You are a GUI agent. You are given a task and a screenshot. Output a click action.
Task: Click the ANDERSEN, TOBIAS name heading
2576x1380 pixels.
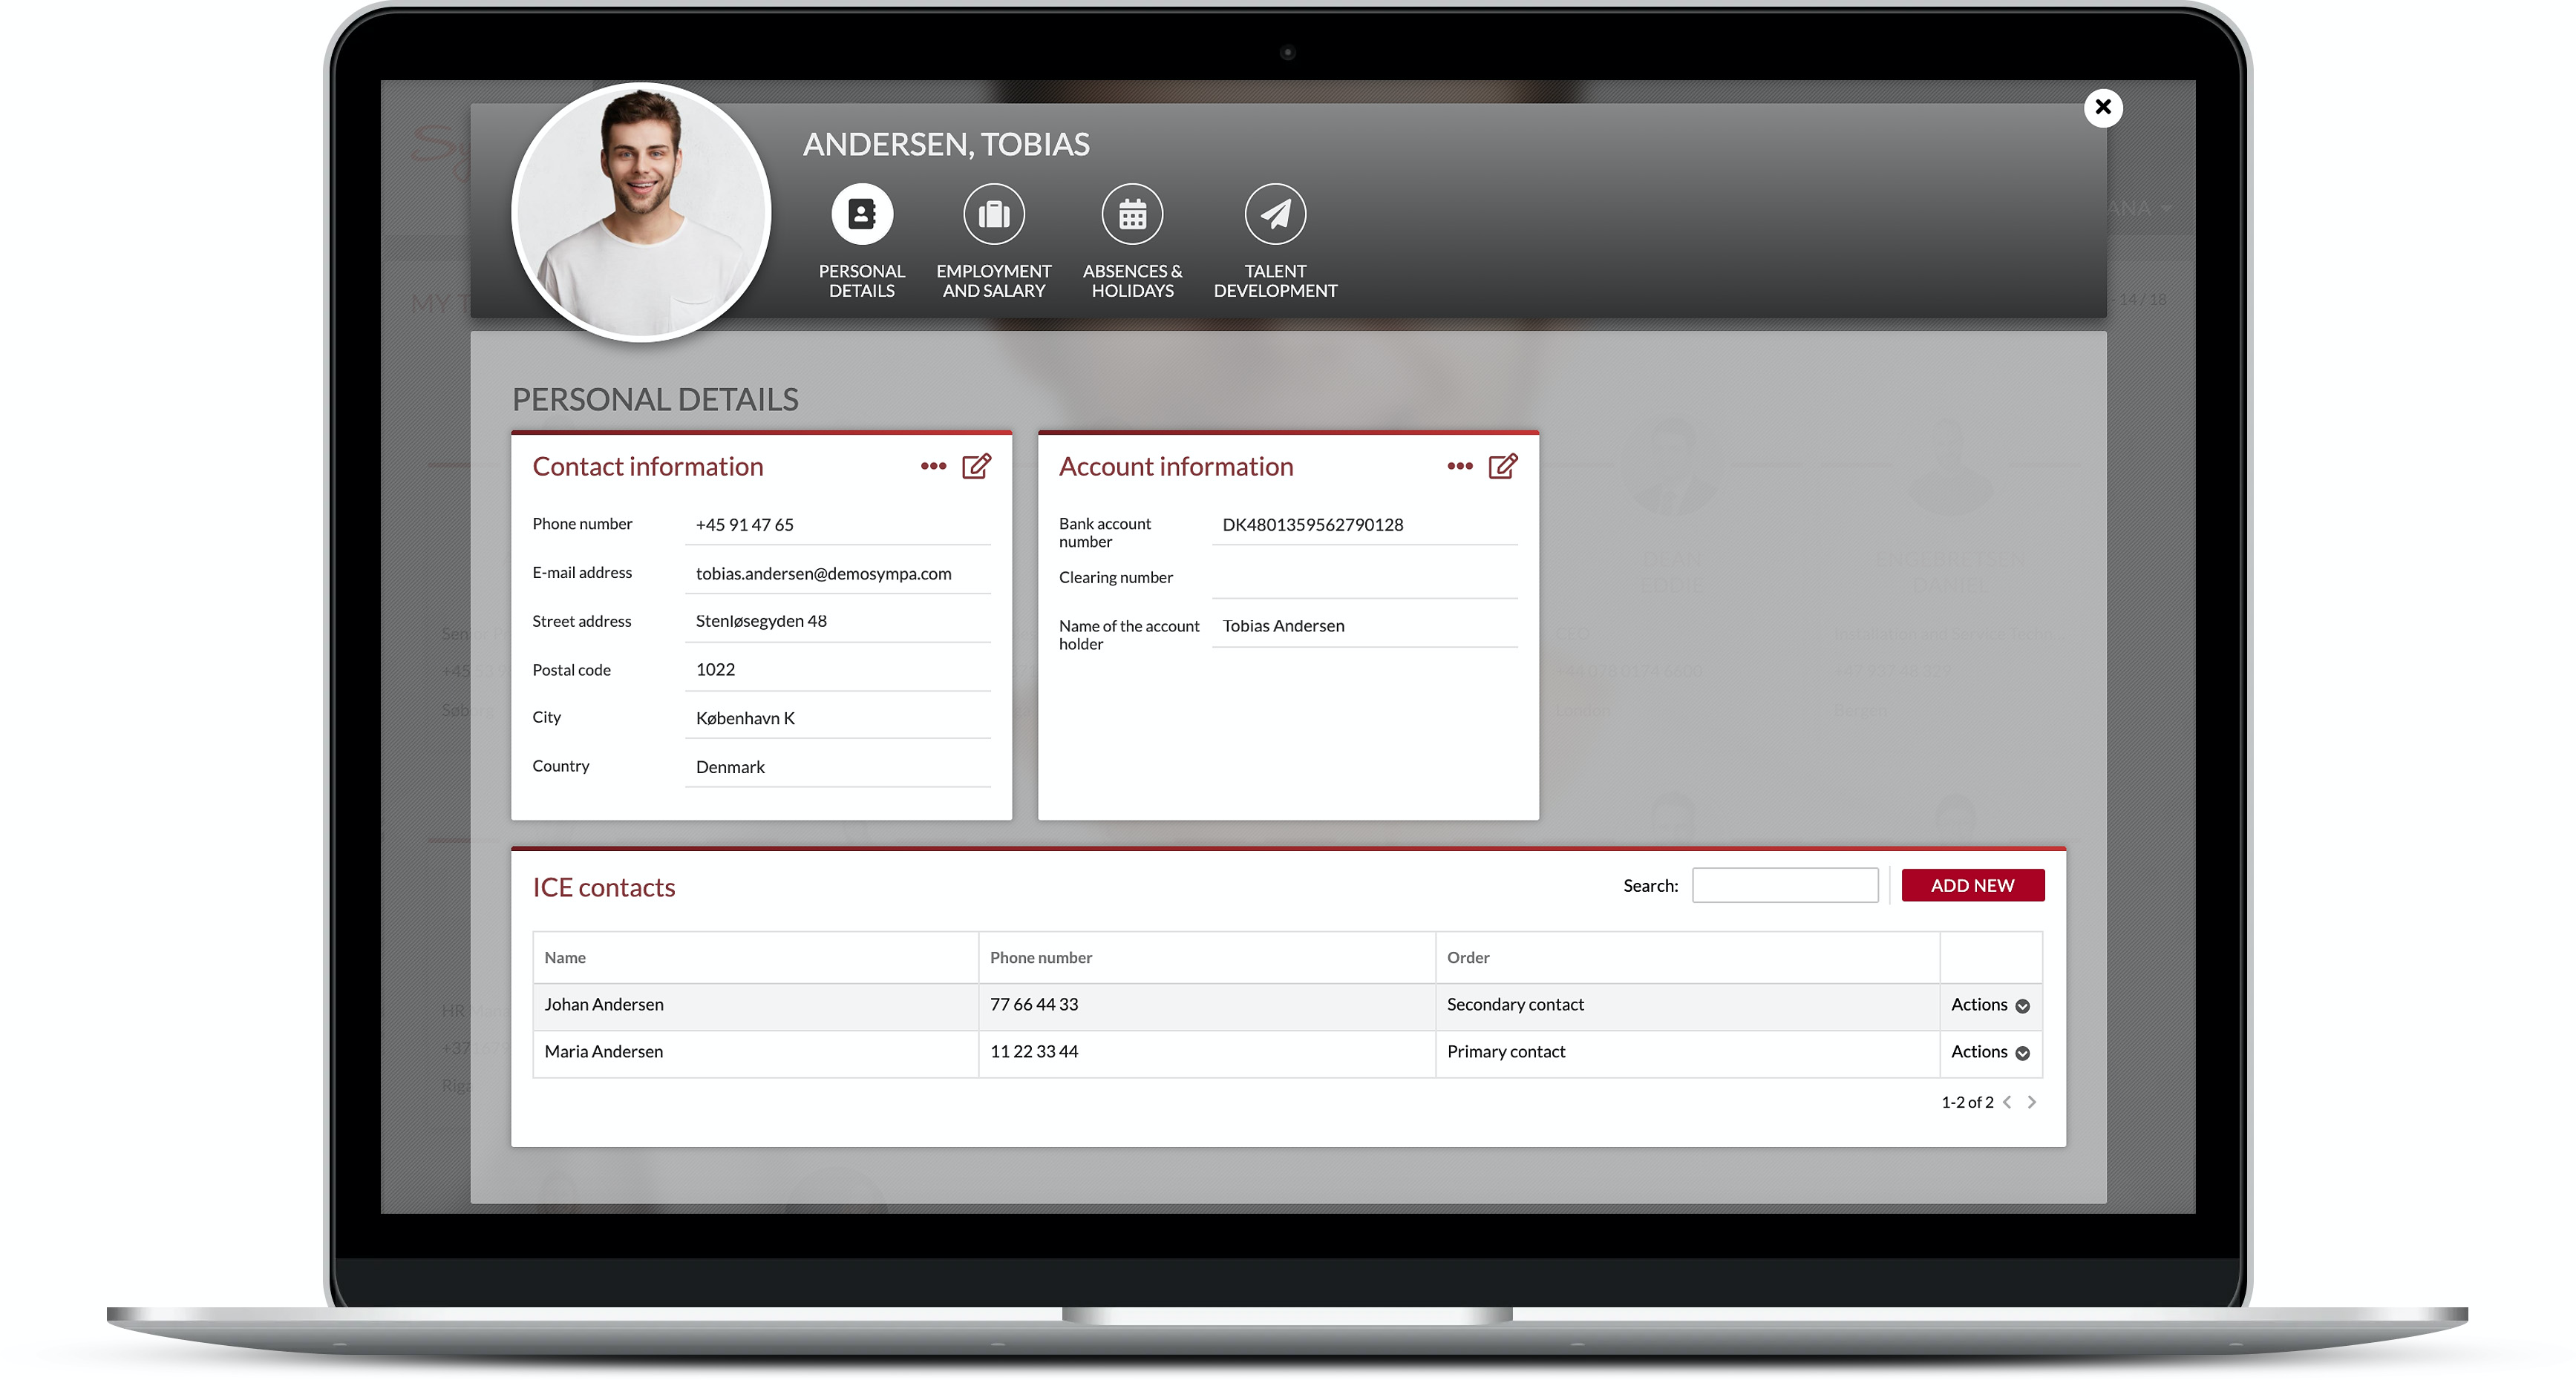[946, 144]
